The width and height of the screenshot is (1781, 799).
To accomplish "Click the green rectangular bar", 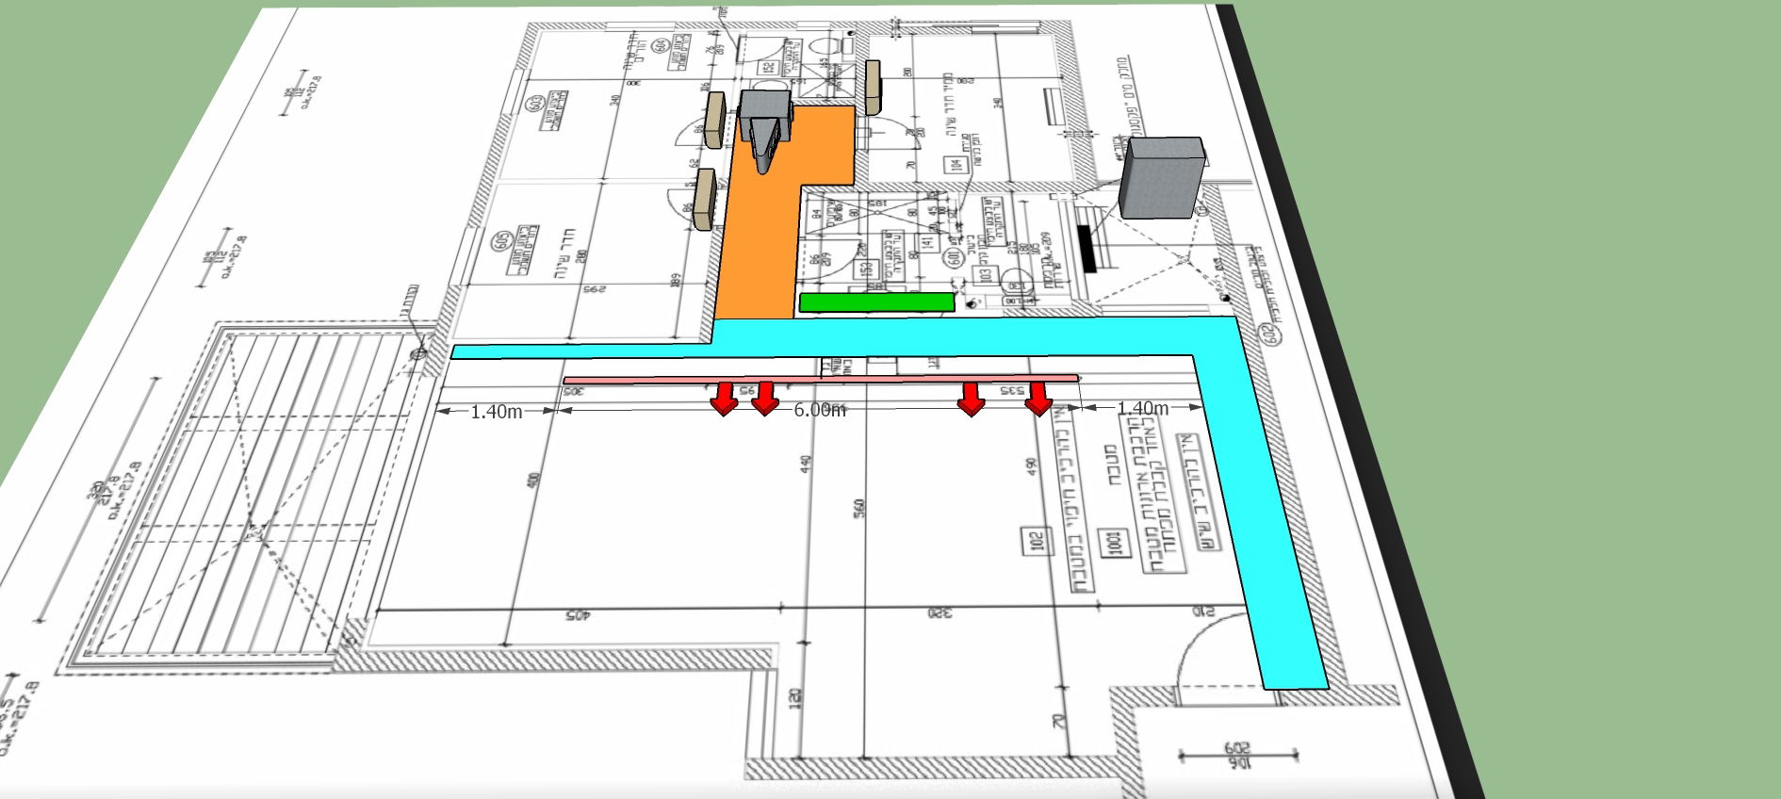I will 876,302.
